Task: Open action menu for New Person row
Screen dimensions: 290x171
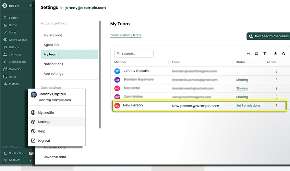Action: [276, 106]
